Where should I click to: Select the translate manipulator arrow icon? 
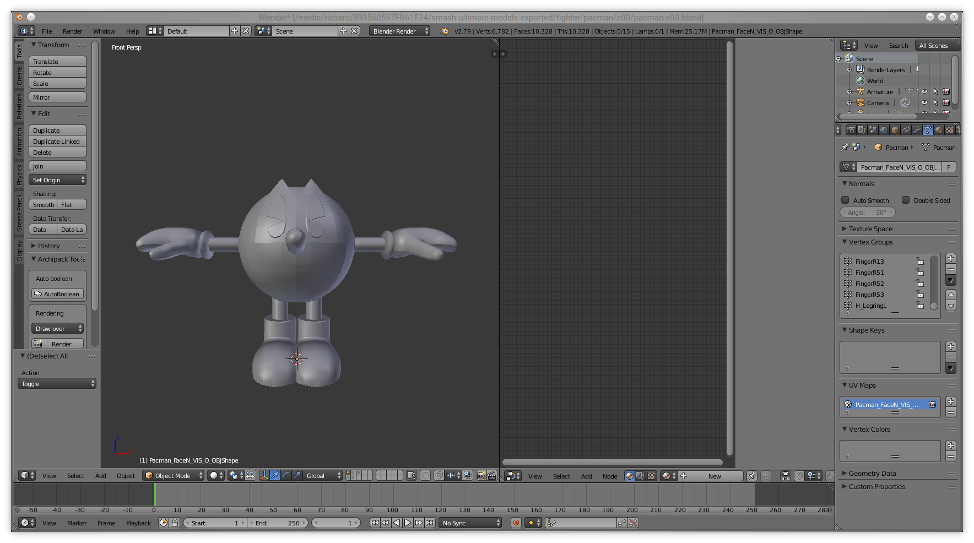(275, 475)
